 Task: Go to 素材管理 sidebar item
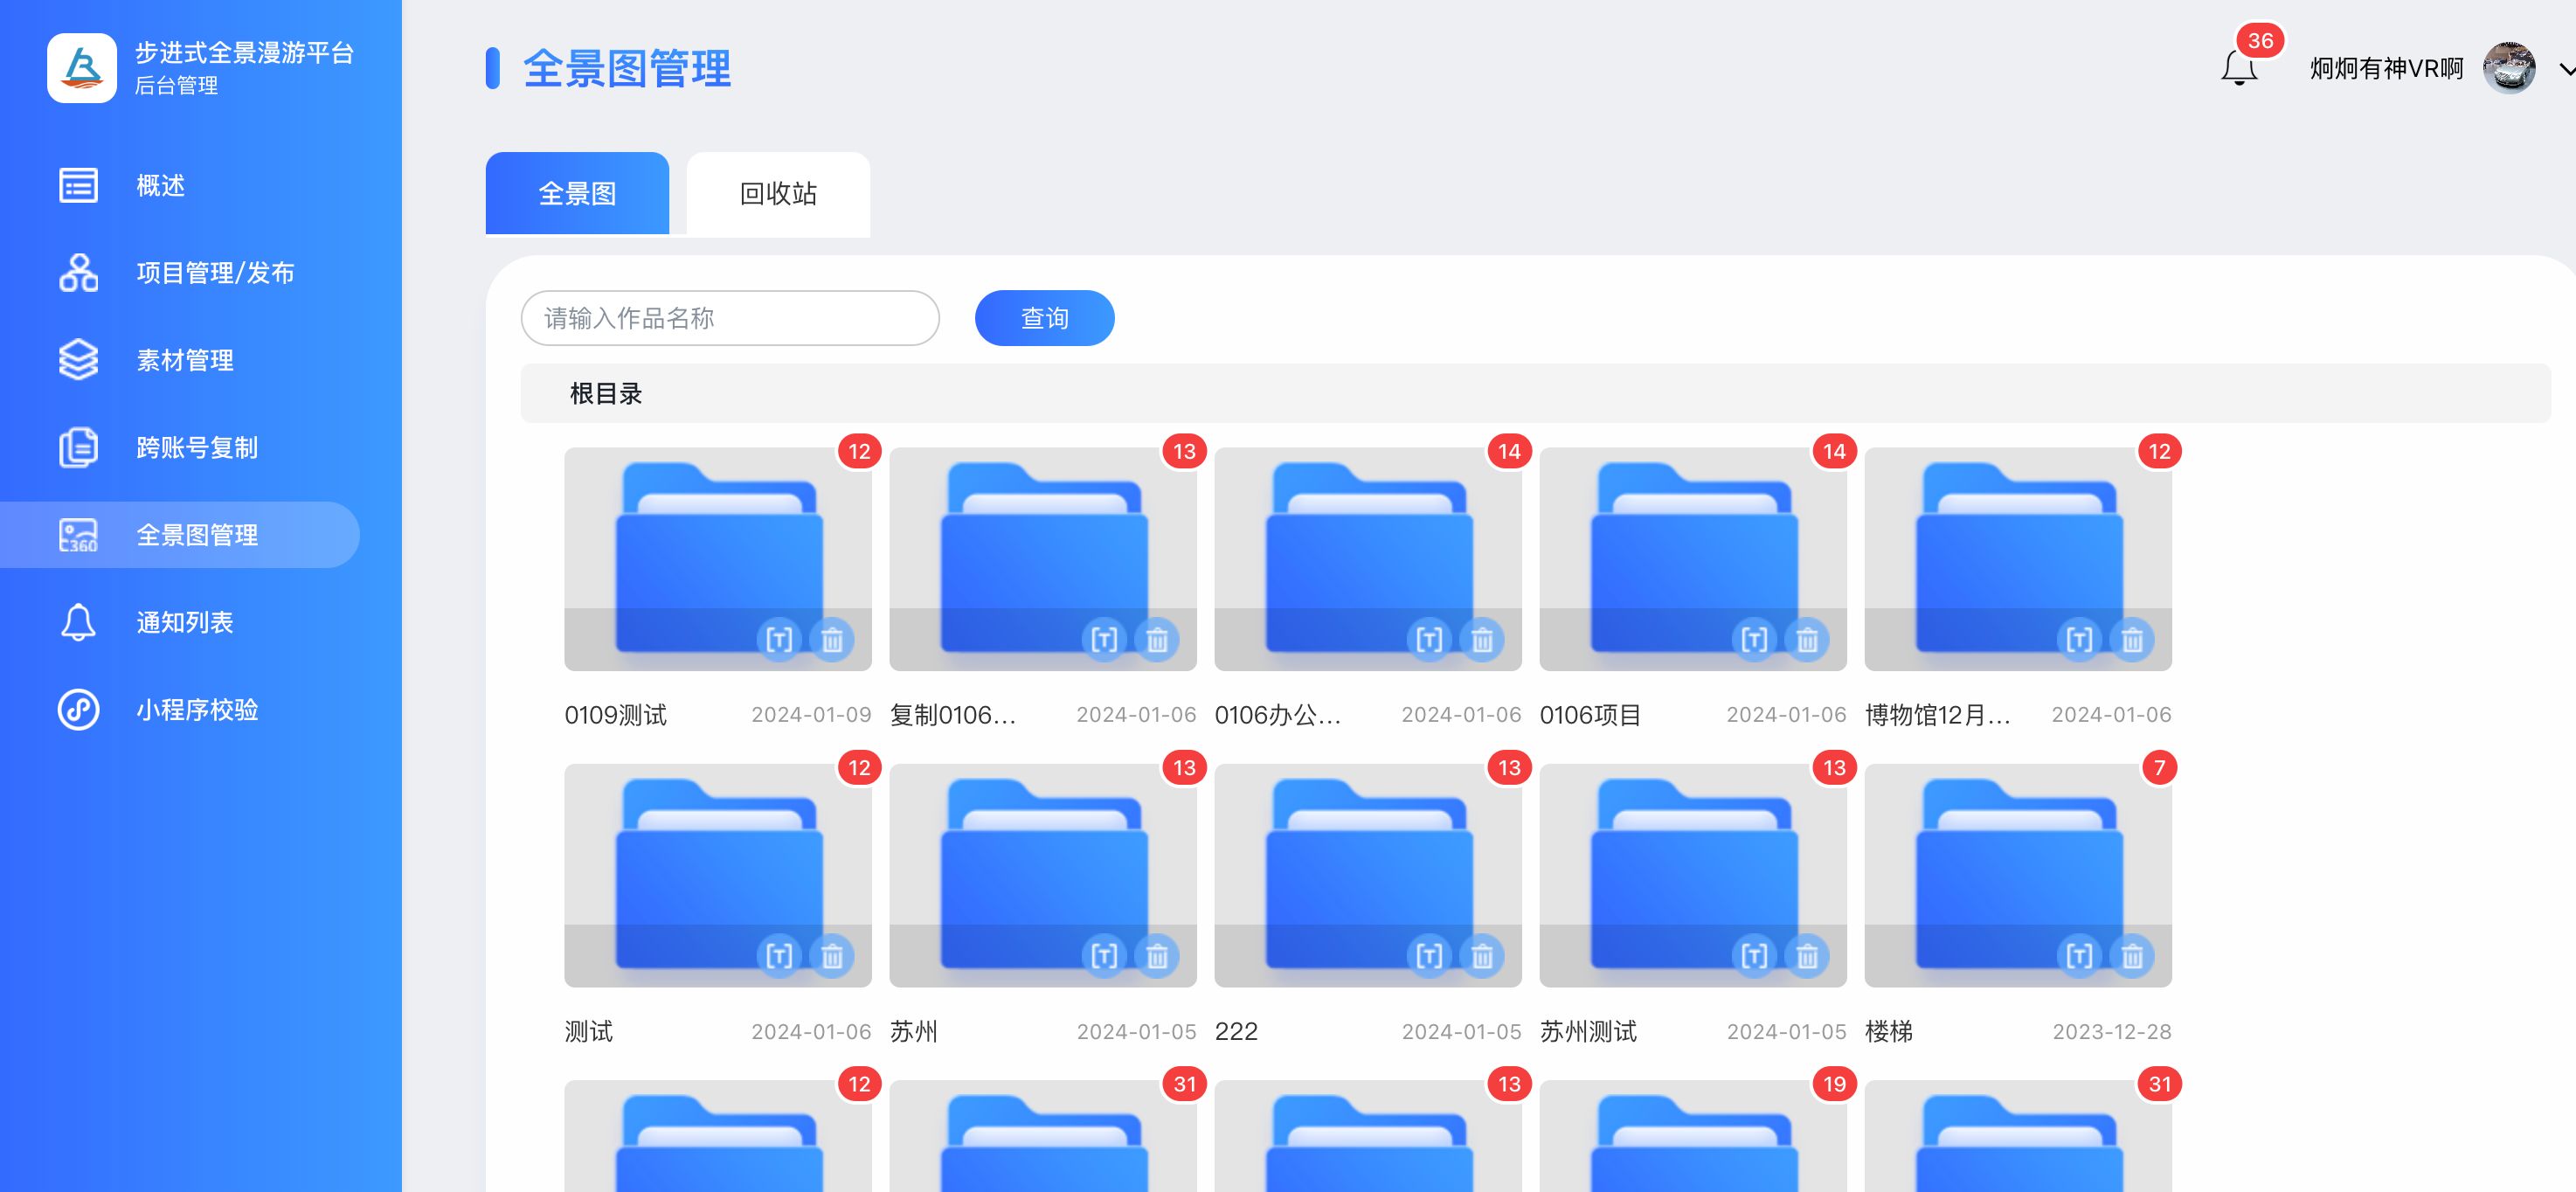click(185, 360)
